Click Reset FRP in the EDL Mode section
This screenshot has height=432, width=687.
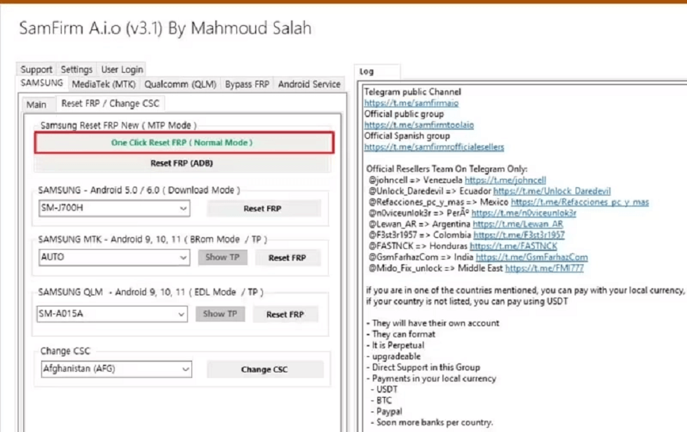pyautogui.click(x=285, y=313)
